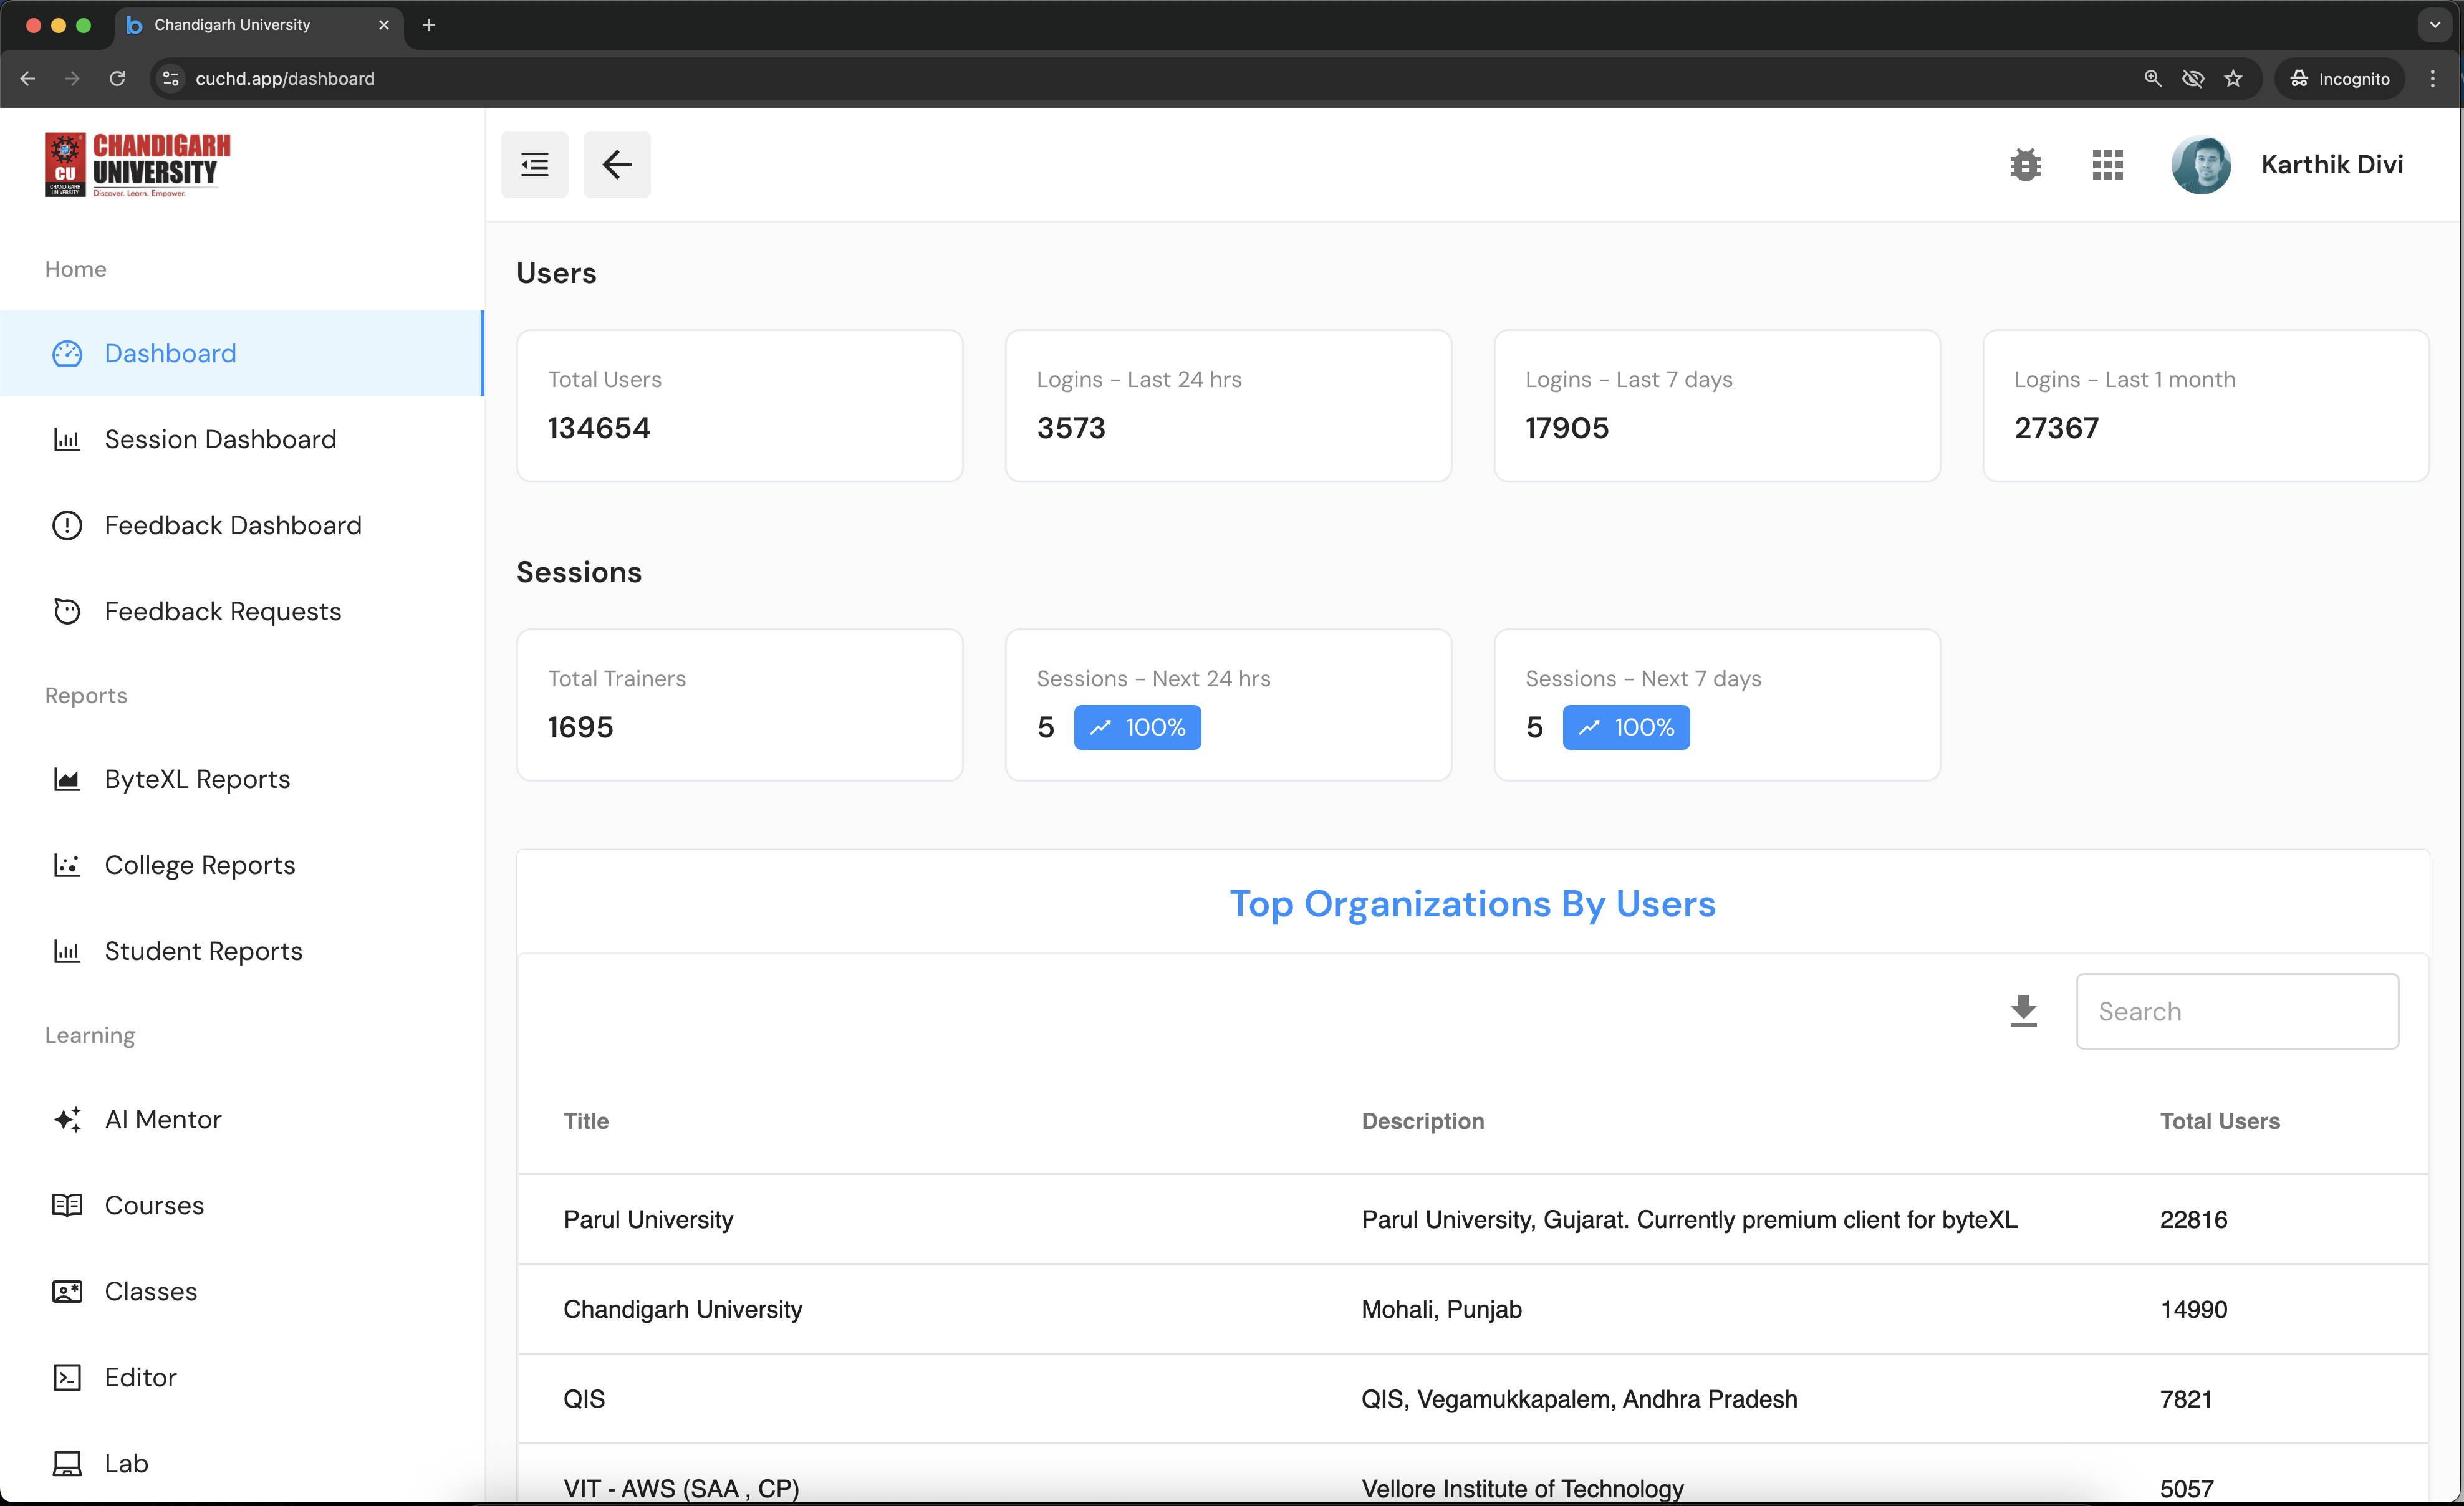
Task: Click the AI Mentor sparkle icon
Action: point(67,1119)
